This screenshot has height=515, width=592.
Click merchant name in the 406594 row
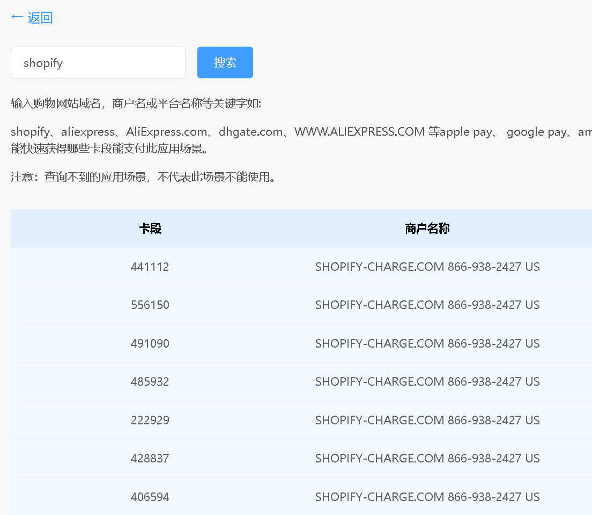click(x=427, y=497)
